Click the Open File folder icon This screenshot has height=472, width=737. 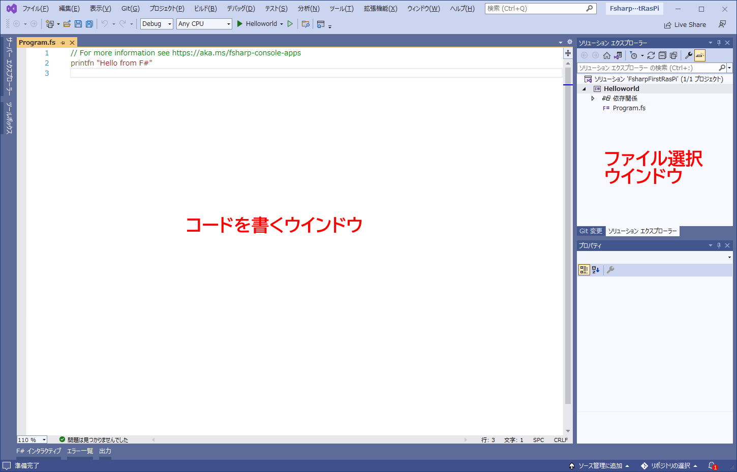[67, 24]
